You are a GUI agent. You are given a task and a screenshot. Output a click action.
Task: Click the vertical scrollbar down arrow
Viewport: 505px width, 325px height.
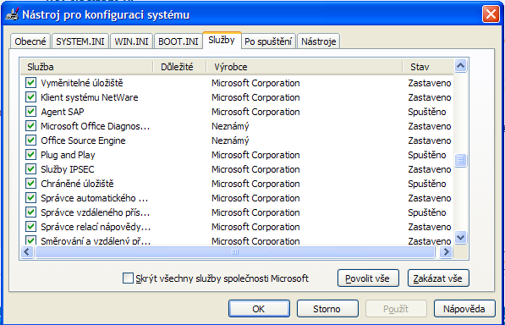coord(460,238)
